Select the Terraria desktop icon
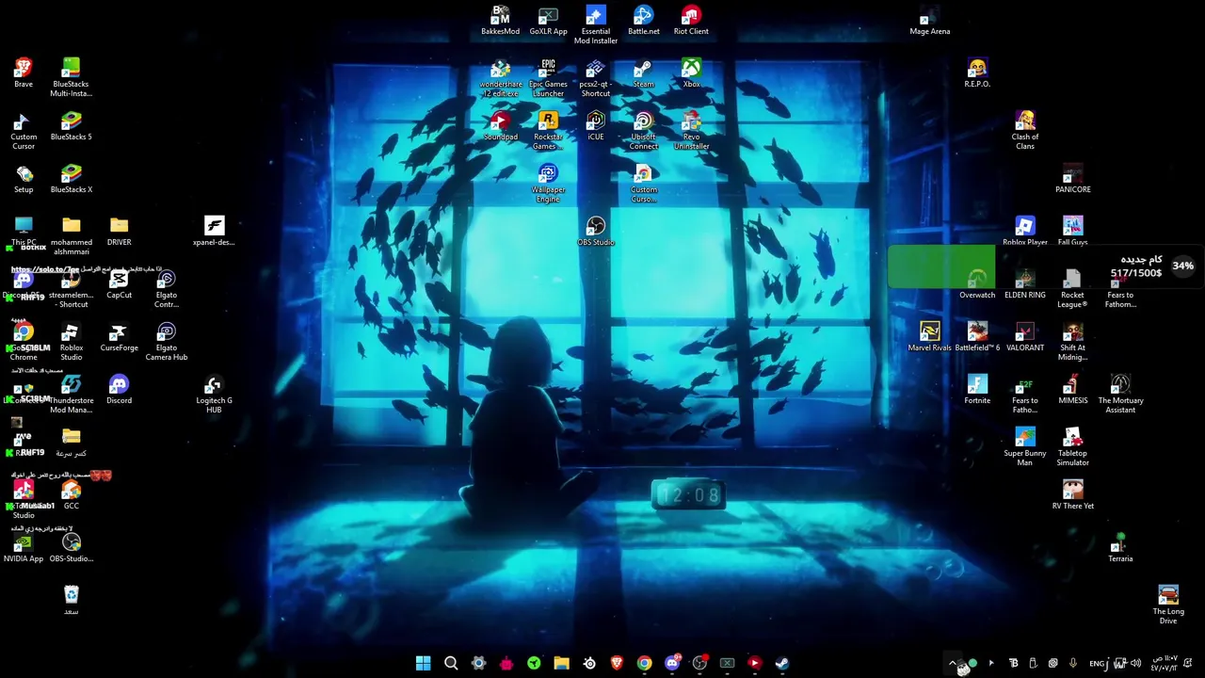Image resolution: width=1205 pixels, height=678 pixels. pyautogui.click(x=1120, y=548)
